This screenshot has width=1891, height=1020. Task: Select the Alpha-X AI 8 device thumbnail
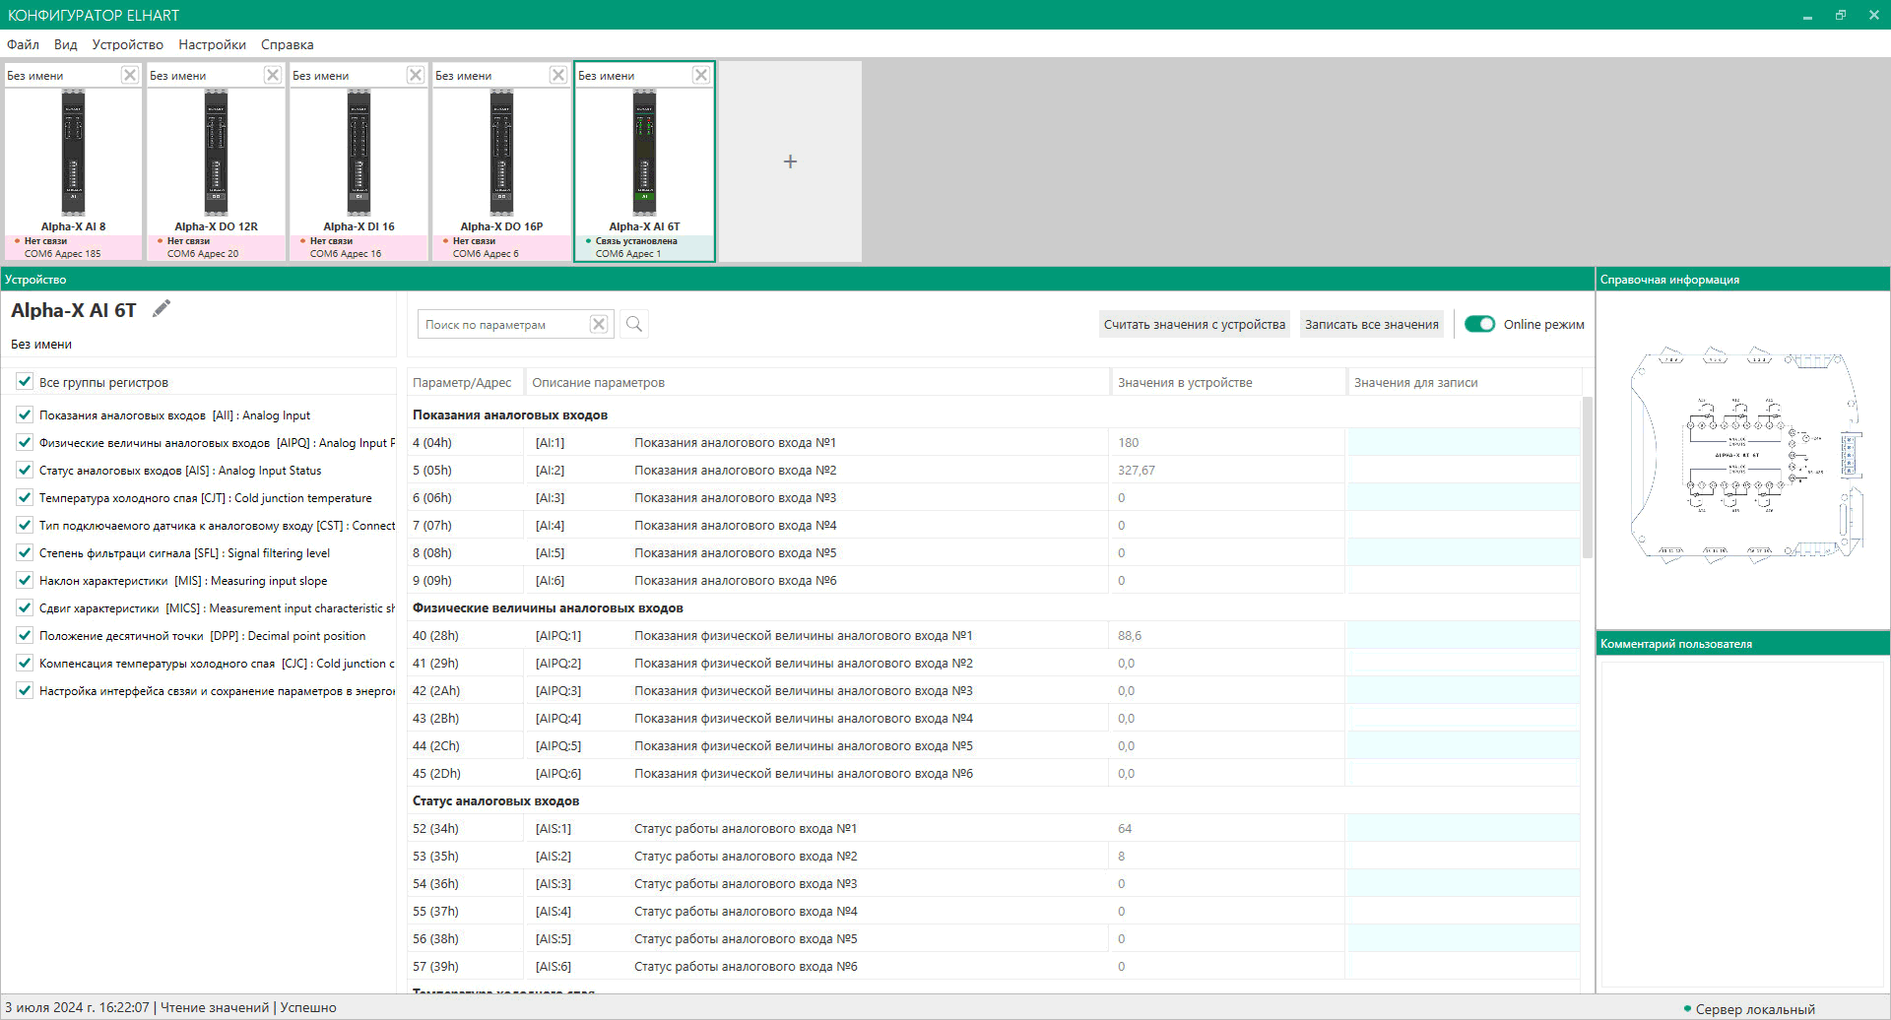[73, 153]
